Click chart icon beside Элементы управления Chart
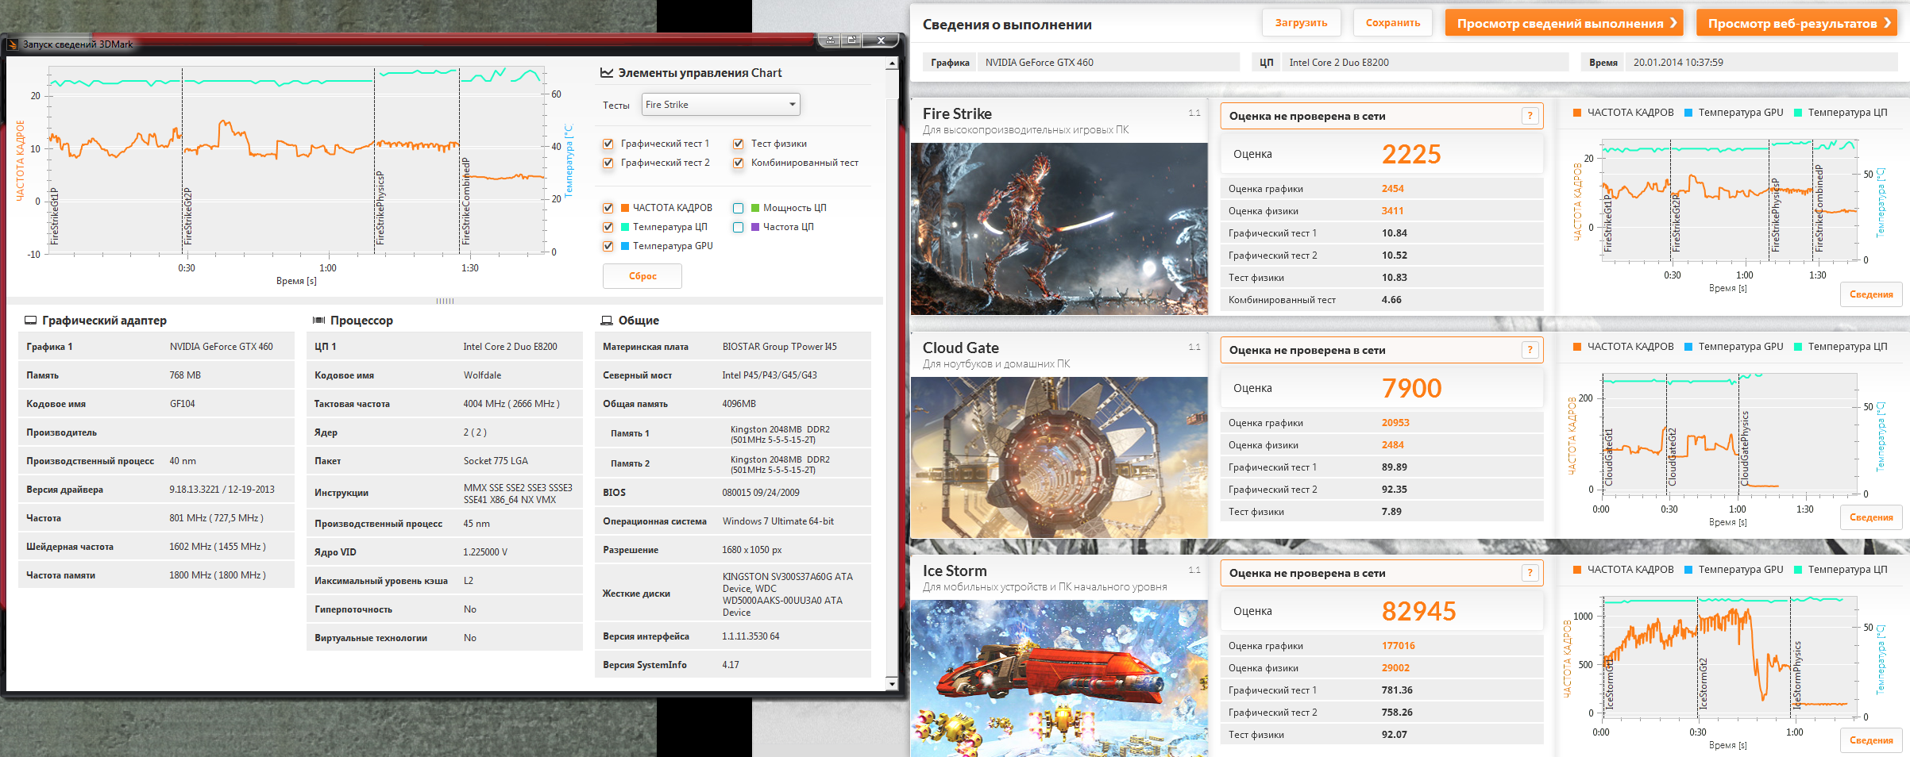Image resolution: width=1910 pixels, height=757 pixels. tap(607, 73)
